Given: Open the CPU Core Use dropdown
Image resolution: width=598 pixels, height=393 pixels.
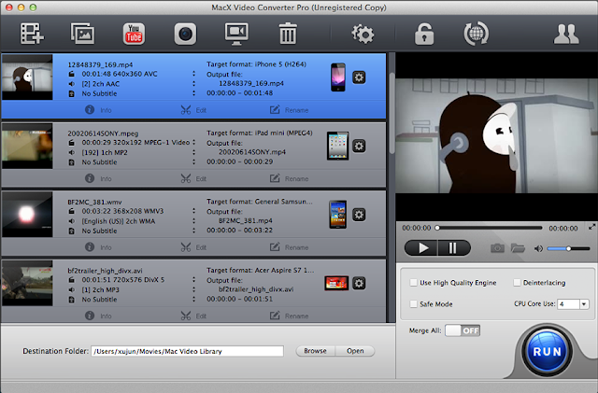Looking at the screenshot, I should pos(573,303).
